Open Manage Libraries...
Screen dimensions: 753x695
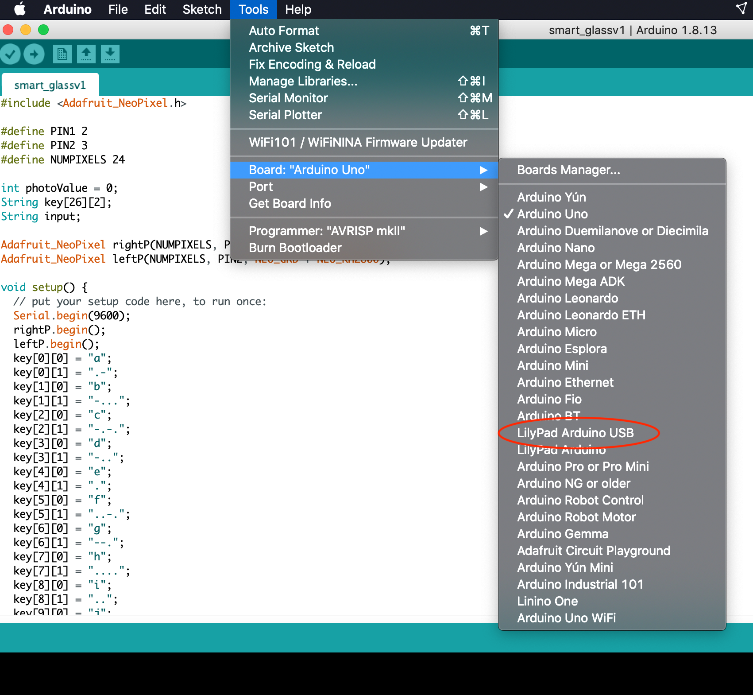point(364,81)
